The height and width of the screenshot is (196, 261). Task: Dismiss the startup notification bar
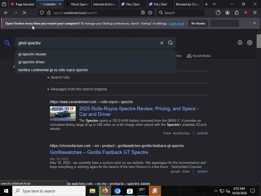[x=255, y=23]
